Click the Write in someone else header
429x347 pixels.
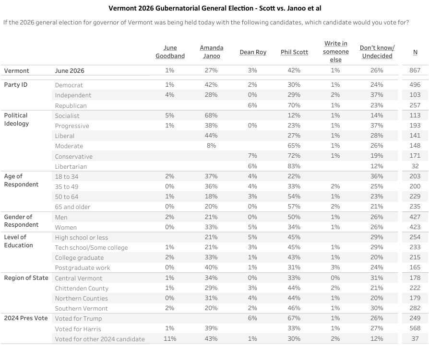pyautogui.click(x=336, y=52)
